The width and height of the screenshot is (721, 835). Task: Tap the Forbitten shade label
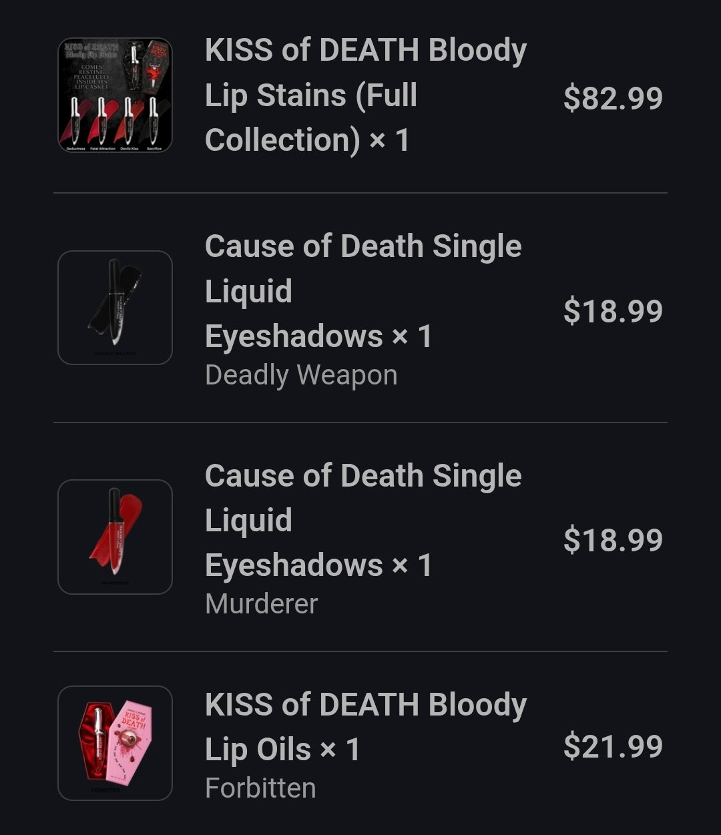[x=260, y=788]
